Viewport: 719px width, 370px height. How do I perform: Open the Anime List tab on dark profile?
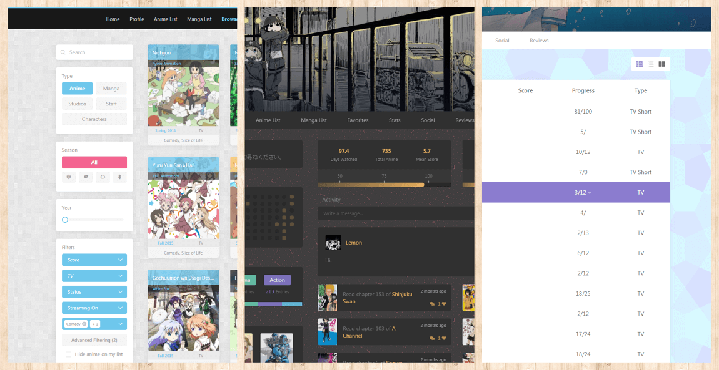pos(268,120)
